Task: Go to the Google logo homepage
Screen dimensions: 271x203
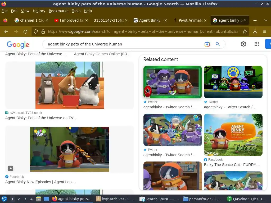Action: (18, 44)
